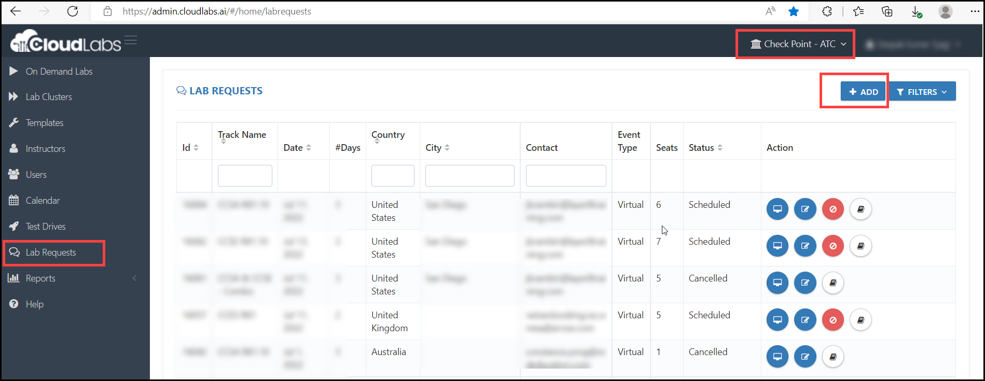
Task: Open Calendar in sidebar
Action: 43,200
